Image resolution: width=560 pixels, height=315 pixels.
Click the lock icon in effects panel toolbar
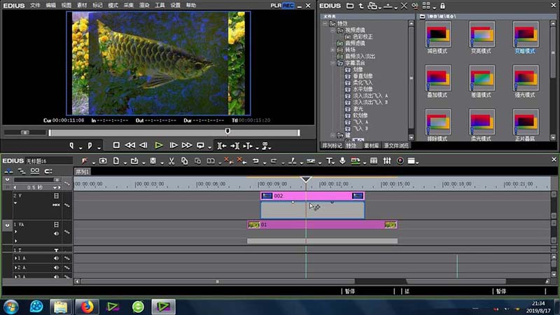(x=442, y=6)
